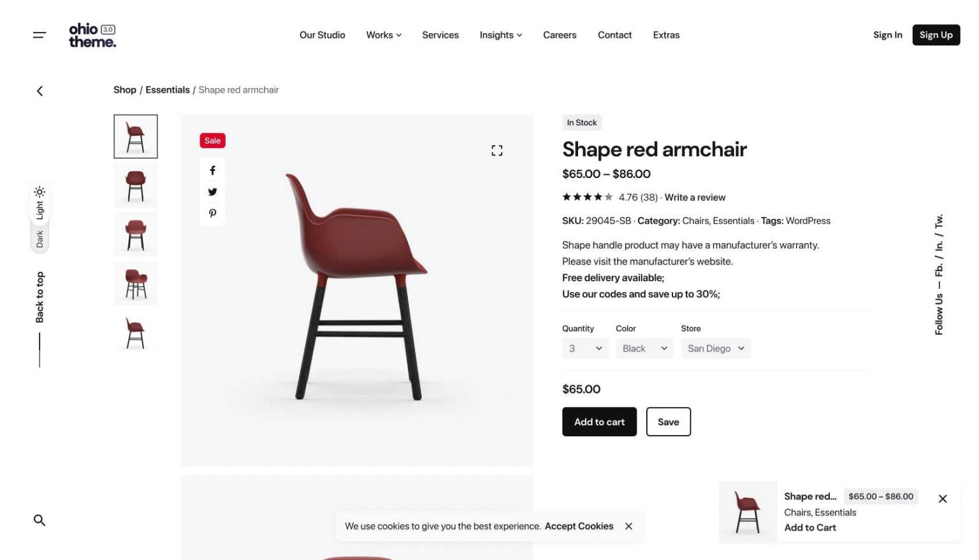This screenshot has width=979, height=560.
Task: Share product on Facebook icon
Action: click(212, 170)
